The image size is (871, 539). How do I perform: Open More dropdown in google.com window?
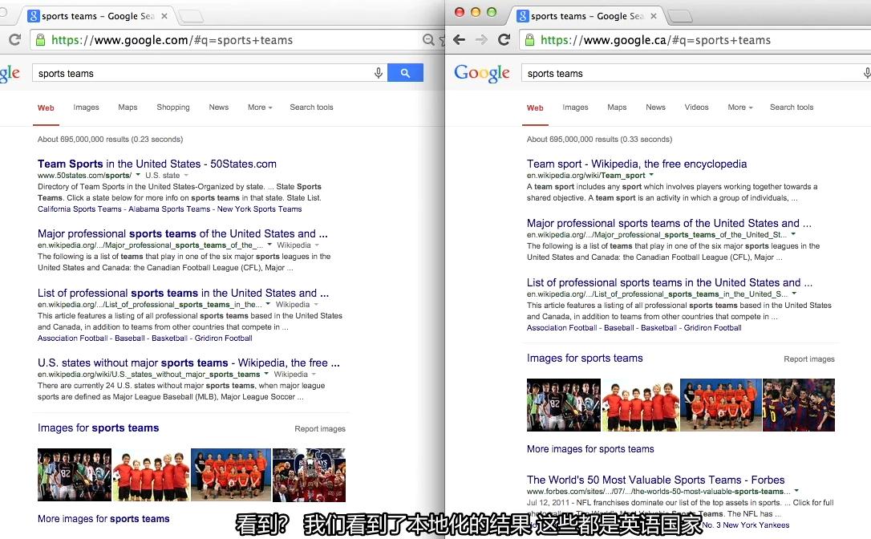click(x=260, y=107)
